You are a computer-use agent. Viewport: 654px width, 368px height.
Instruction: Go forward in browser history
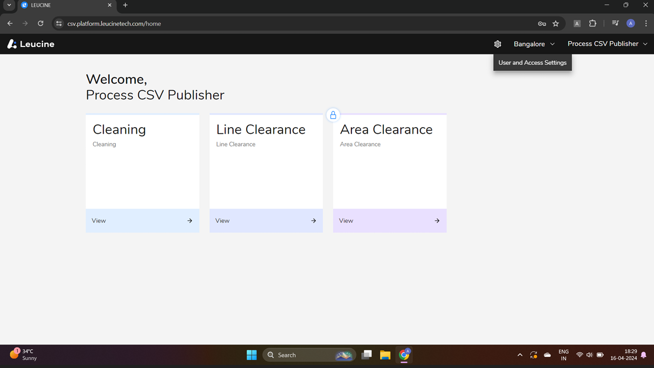pyautogui.click(x=25, y=23)
